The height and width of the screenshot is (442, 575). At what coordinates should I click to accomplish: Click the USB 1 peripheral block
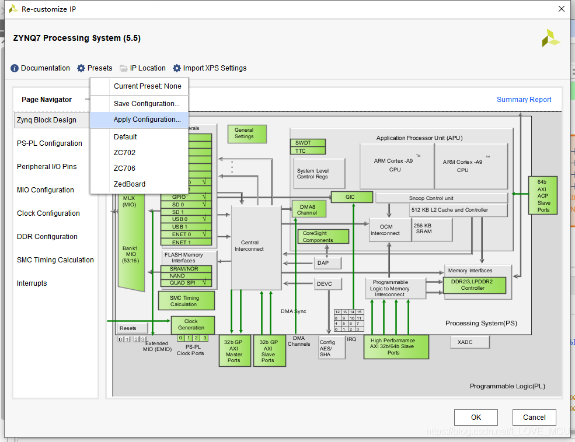pos(186,227)
